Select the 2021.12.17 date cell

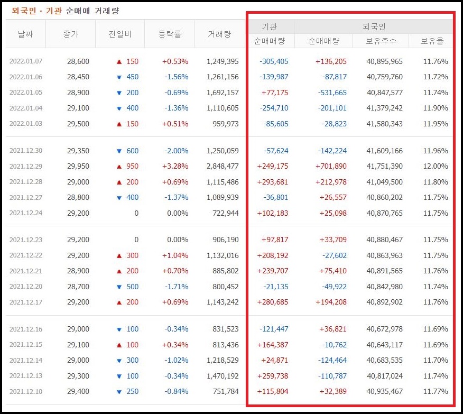coord(26,302)
